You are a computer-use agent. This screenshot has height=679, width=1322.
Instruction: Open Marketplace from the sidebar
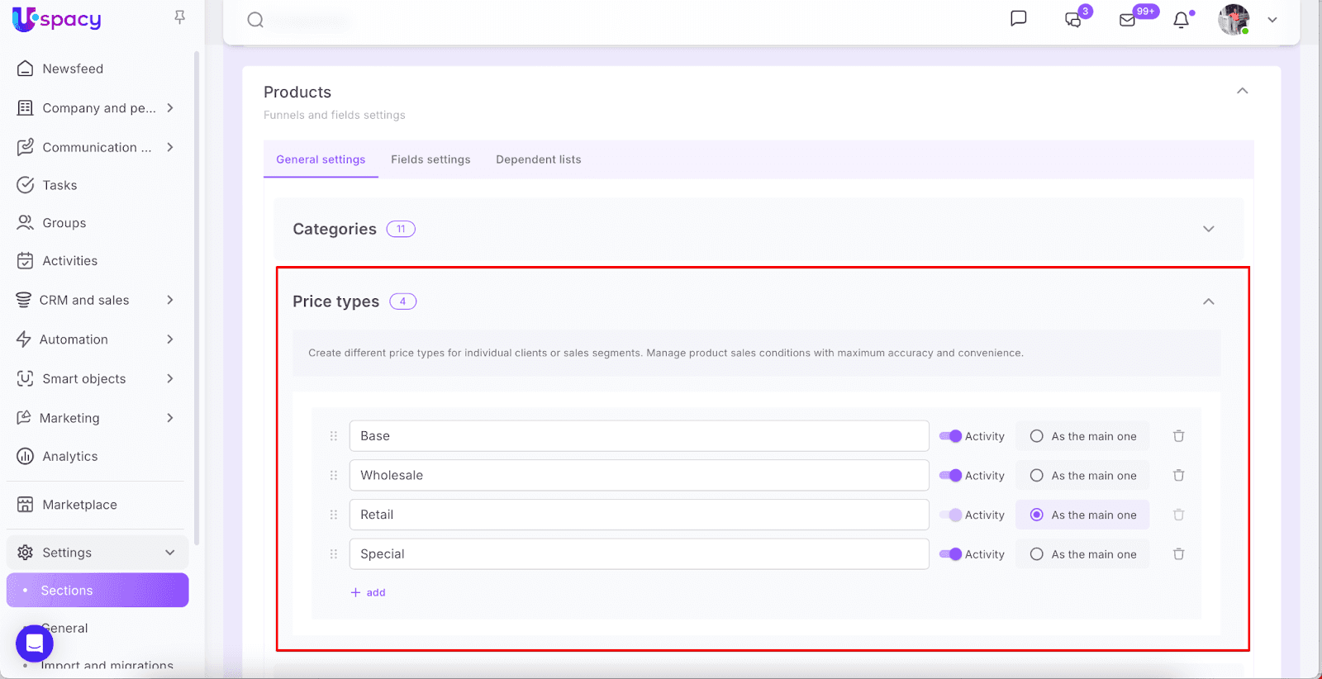(x=79, y=505)
